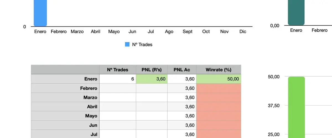Select the empty Jun PNL (R's) cell
332x138 pixels.
[x=152, y=125]
